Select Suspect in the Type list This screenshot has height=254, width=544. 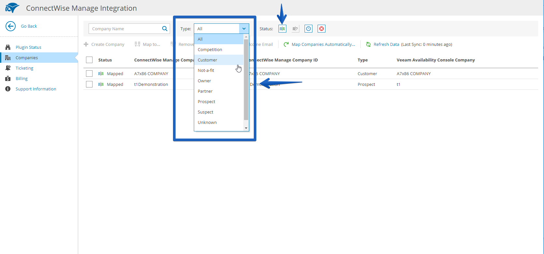(219, 112)
